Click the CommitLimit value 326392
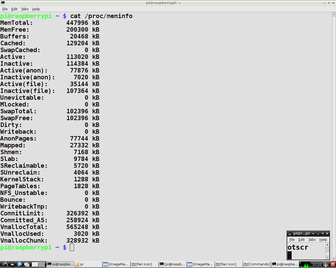336x268 pixels. [77, 213]
